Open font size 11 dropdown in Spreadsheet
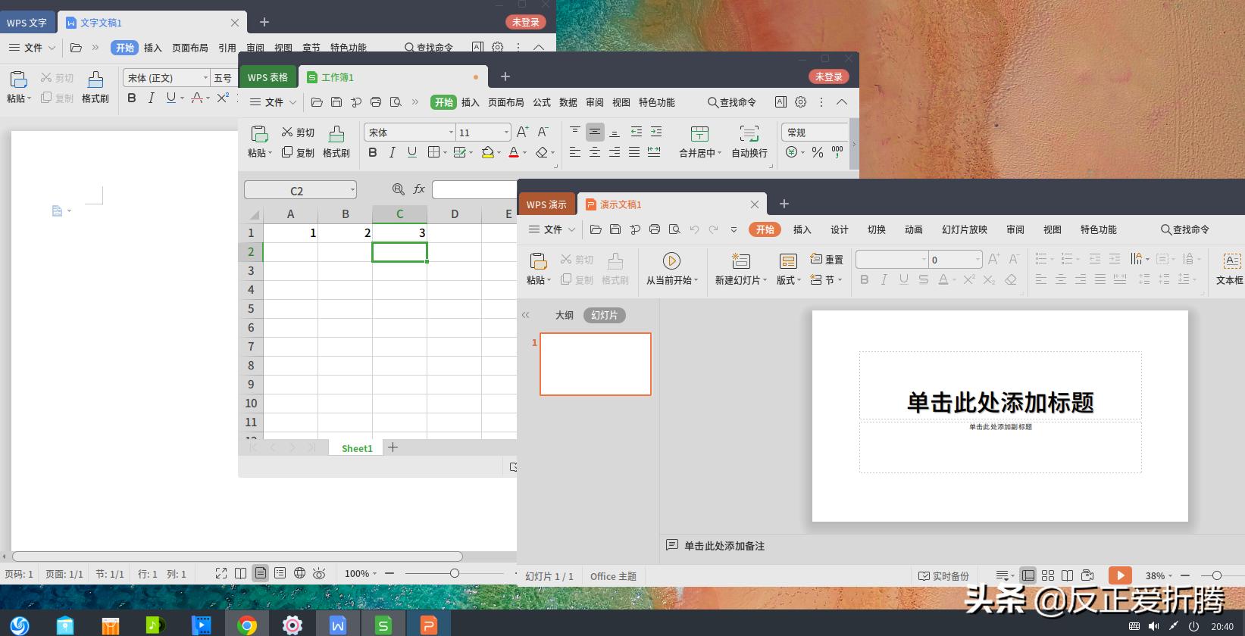Screen dimensions: 1245x636 [x=506, y=132]
